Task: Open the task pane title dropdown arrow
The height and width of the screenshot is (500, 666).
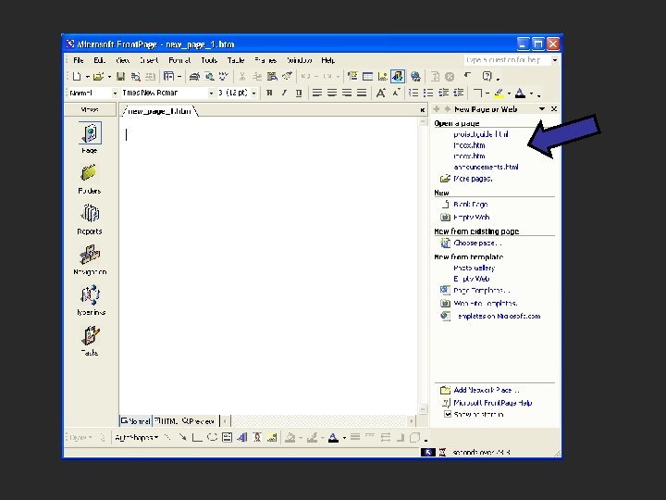Action: tap(542, 109)
